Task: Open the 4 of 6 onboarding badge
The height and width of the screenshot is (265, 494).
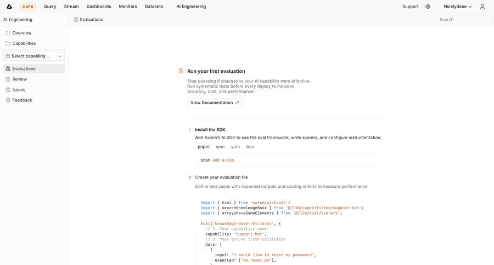Action: 28,6
